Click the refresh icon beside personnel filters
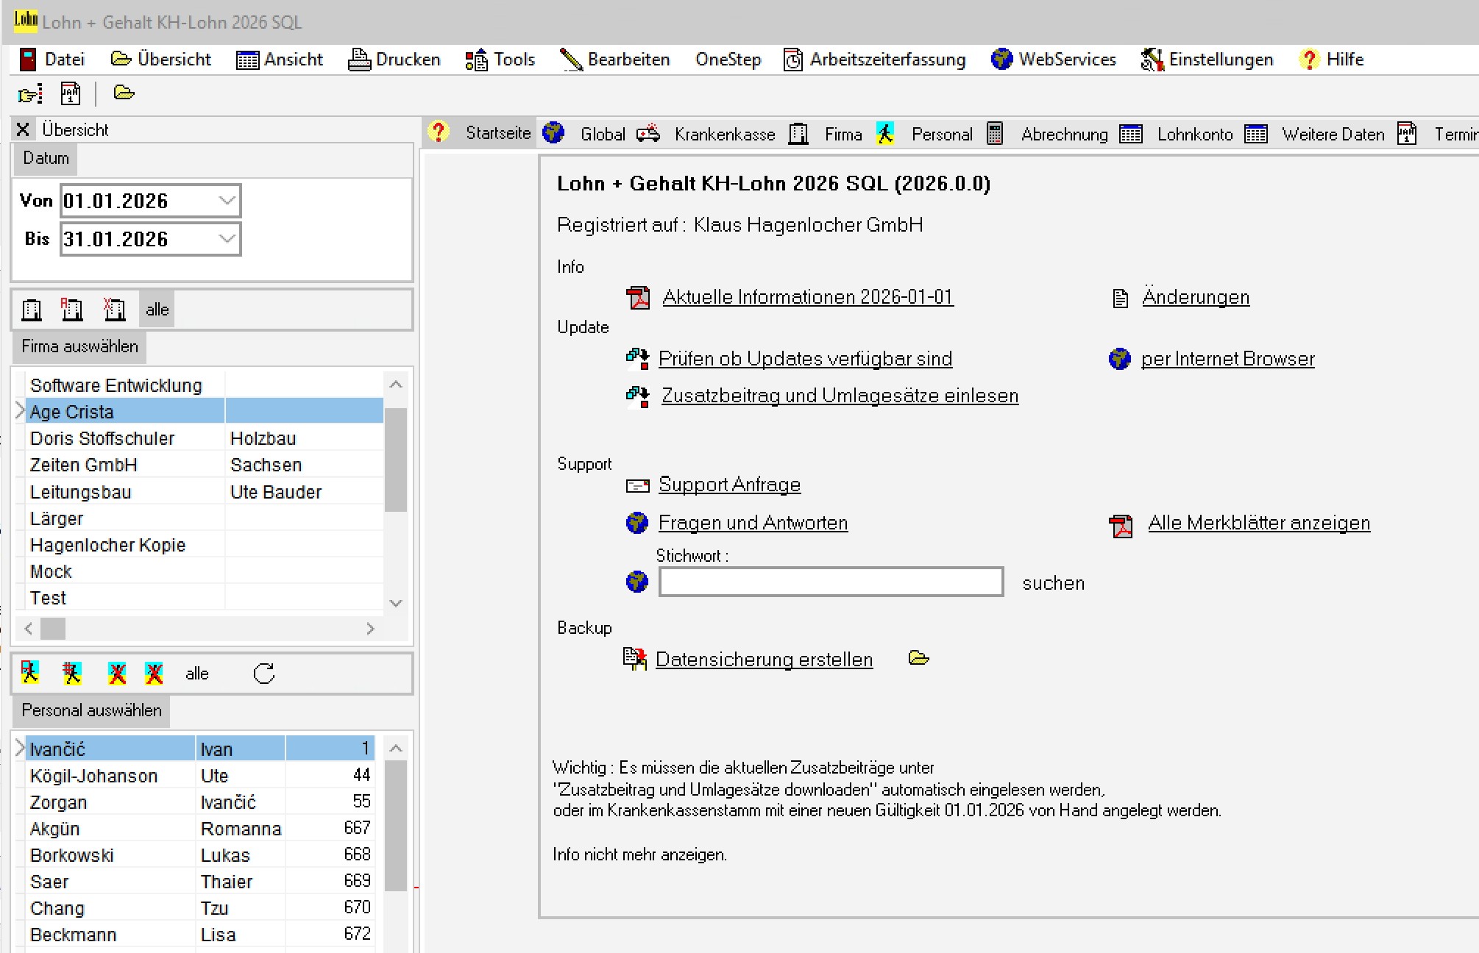Image resolution: width=1479 pixels, height=953 pixels. [263, 674]
